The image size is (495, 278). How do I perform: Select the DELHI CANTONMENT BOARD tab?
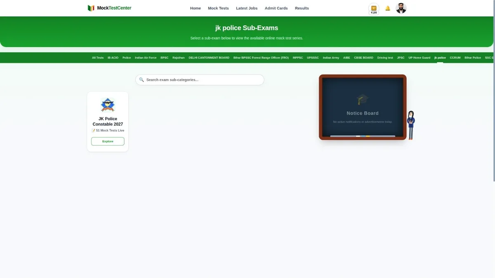209,58
